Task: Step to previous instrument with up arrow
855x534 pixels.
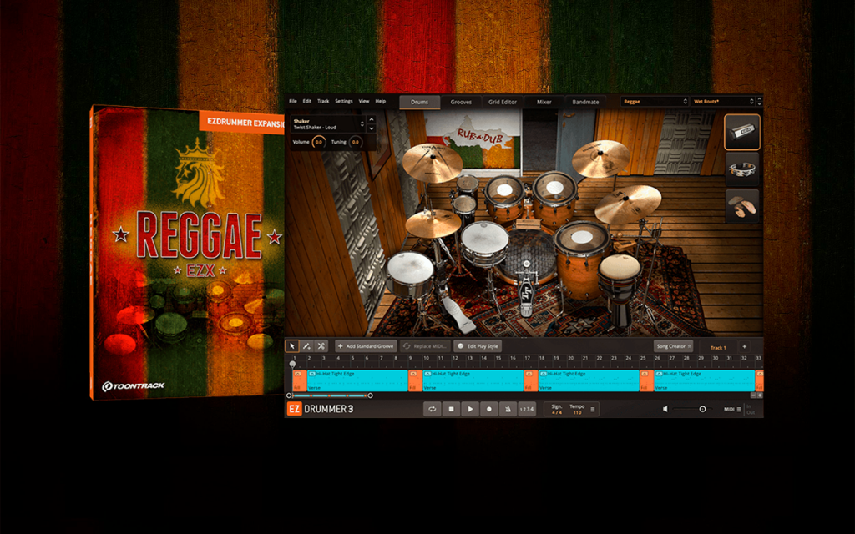Action: tap(372, 119)
